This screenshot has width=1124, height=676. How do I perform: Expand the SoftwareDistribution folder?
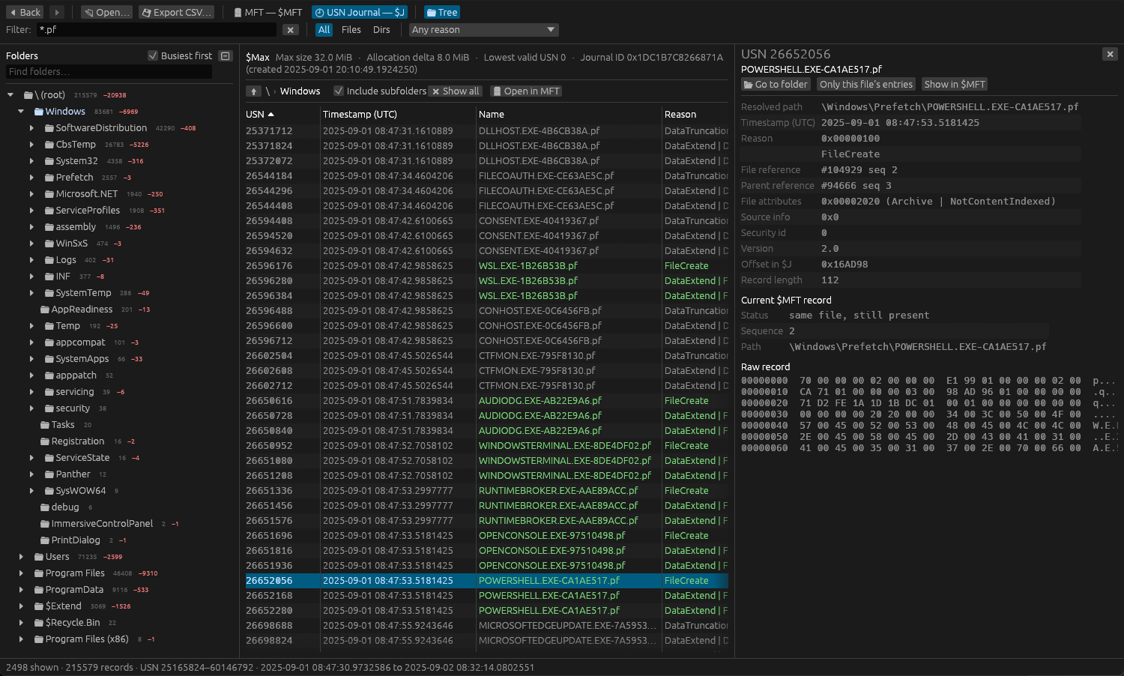point(31,128)
